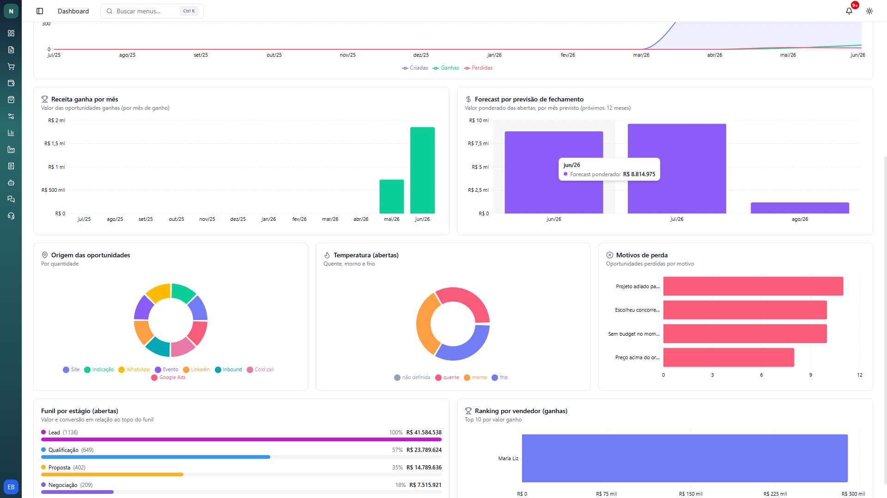Open the shopping bag icon in the sidebar
Image resolution: width=887 pixels, height=498 pixels.
click(x=11, y=100)
